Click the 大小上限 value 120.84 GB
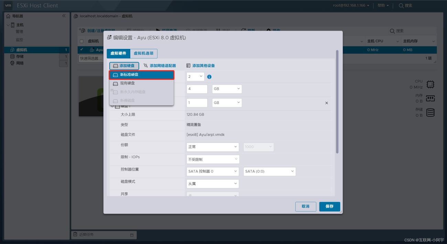The width and height of the screenshot is (447, 244). pyautogui.click(x=195, y=115)
